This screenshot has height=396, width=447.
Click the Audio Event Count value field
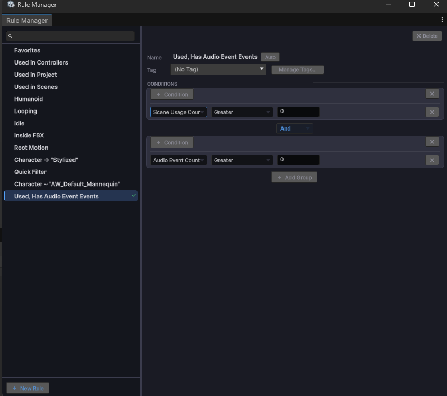(x=298, y=160)
